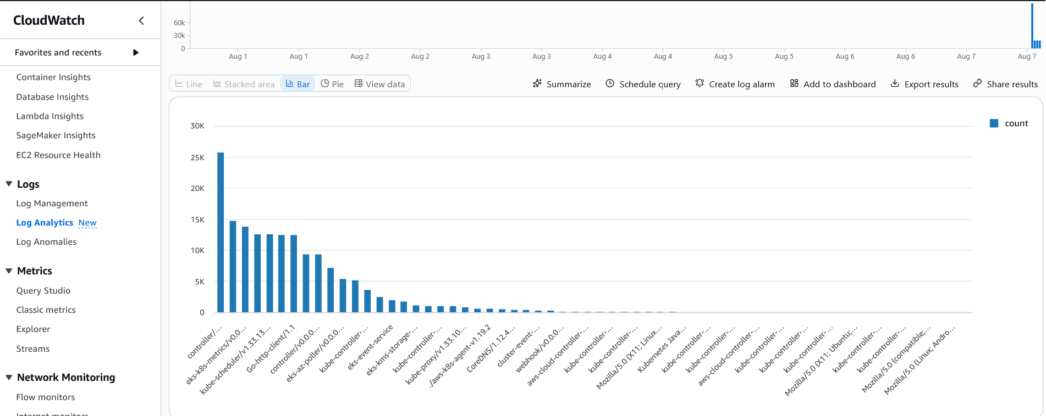The height and width of the screenshot is (416, 1046).
Task: Click the Go-http-client/1.1 axis label
Action: pos(271,348)
